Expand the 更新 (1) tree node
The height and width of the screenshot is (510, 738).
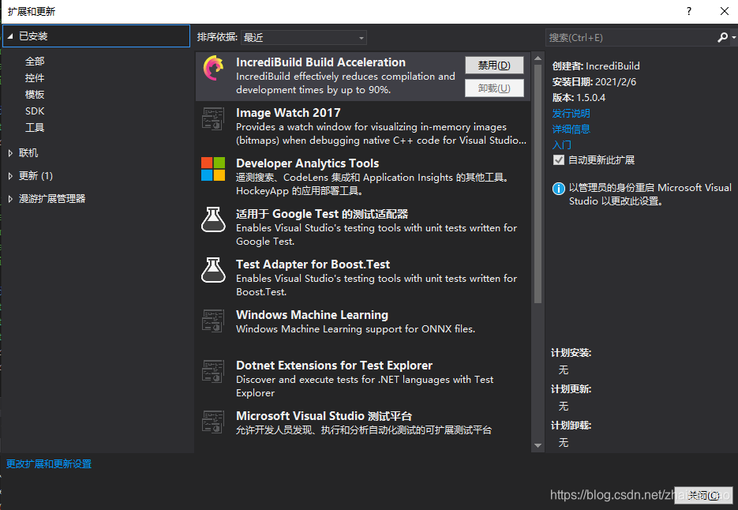(x=10, y=176)
